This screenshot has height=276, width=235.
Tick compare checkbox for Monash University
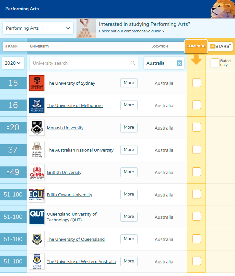196,127
